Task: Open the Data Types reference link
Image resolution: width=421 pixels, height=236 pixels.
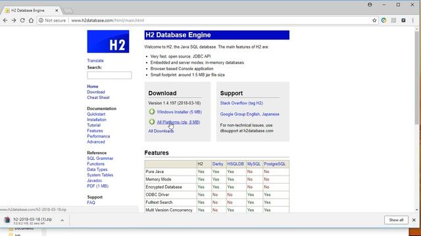Action: tap(97, 170)
